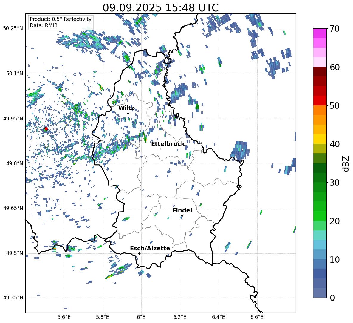Screen dimensions: 353x323
Task: Click the 49.65°N latitude tick label
Action: 13,208
